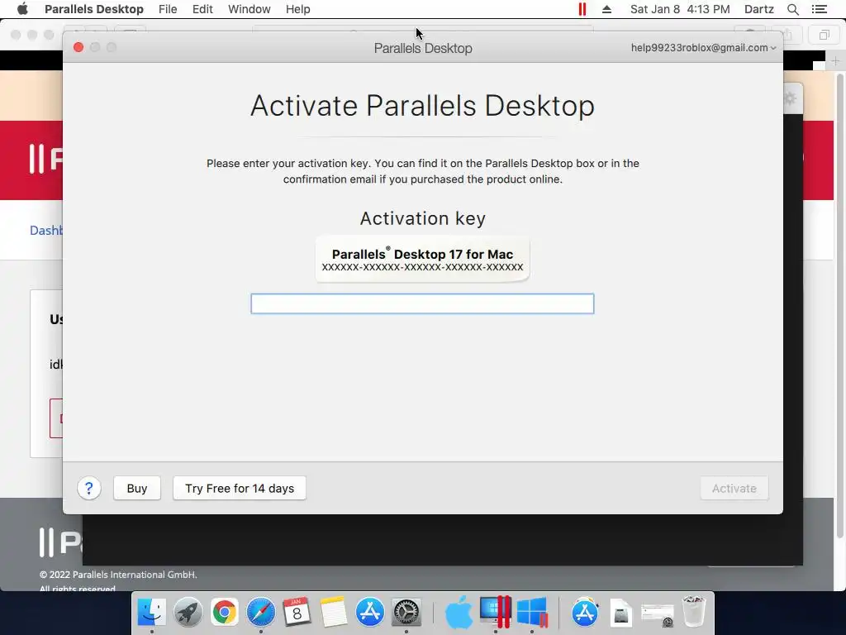Click Try Free for 14 days
This screenshot has height=635, width=846.
click(x=240, y=488)
